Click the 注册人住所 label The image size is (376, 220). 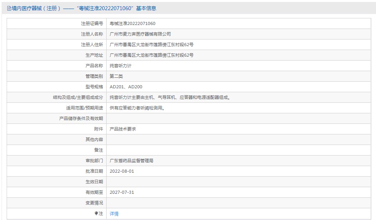coord(92,45)
